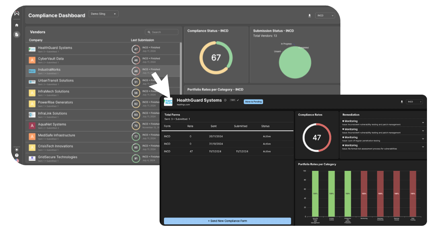
Task: Click the pencil icon to edit vendor name
Action: click(238, 101)
